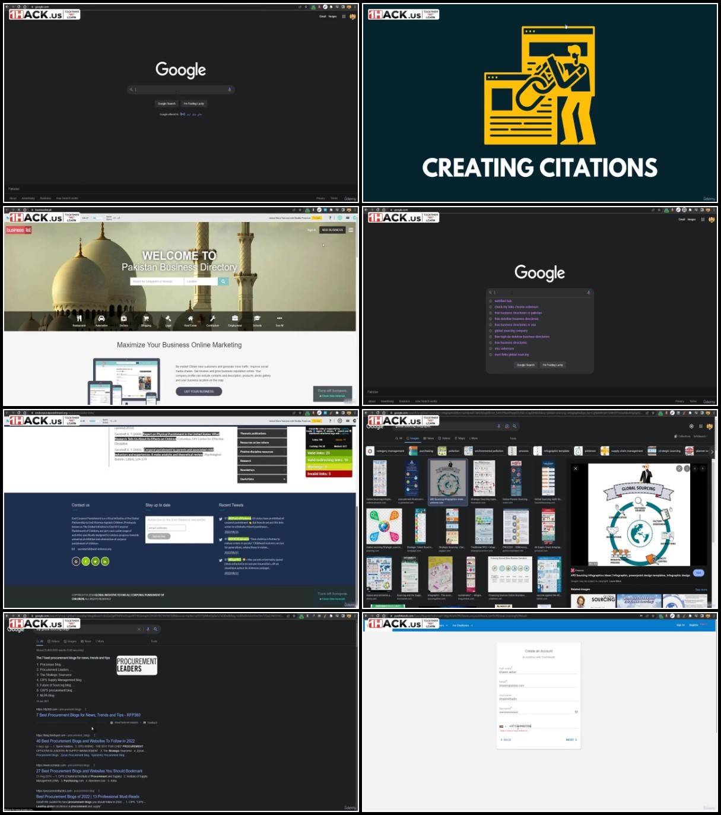Screen dimensions: 721x815
Task: Open Google apps grid on the suggestion-free homepage
Action: coord(344,17)
